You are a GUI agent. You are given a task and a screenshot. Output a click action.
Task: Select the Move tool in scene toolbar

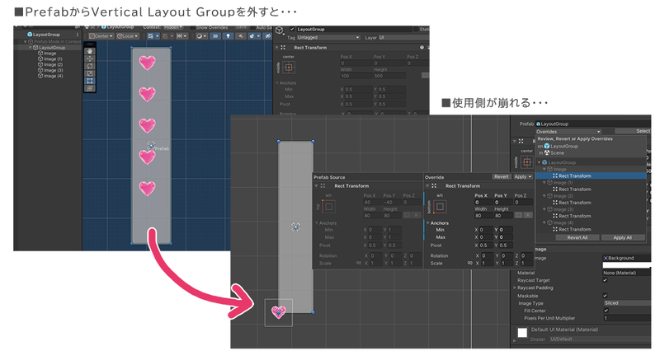point(90,58)
